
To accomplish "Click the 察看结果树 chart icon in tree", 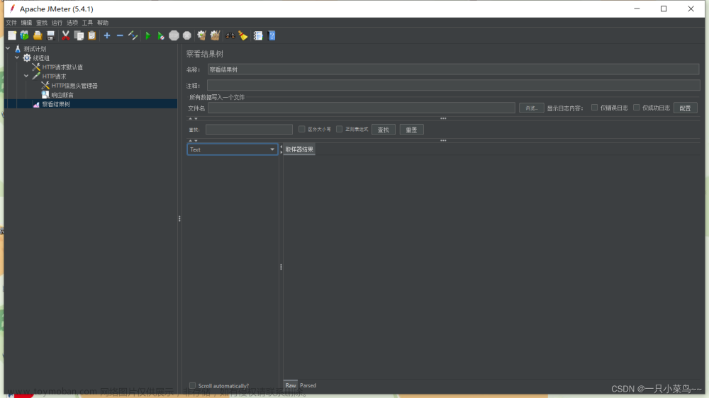I will click(x=36, y=104).
